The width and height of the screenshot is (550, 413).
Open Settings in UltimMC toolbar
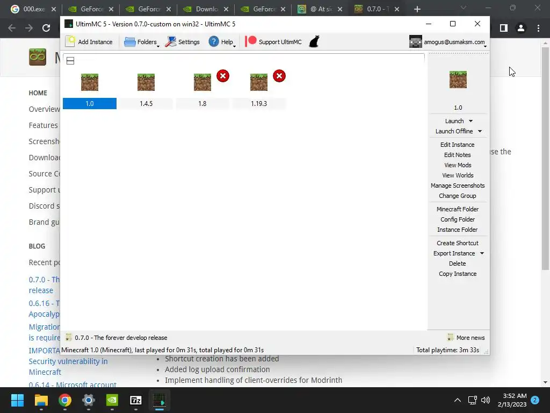(183, 42)
